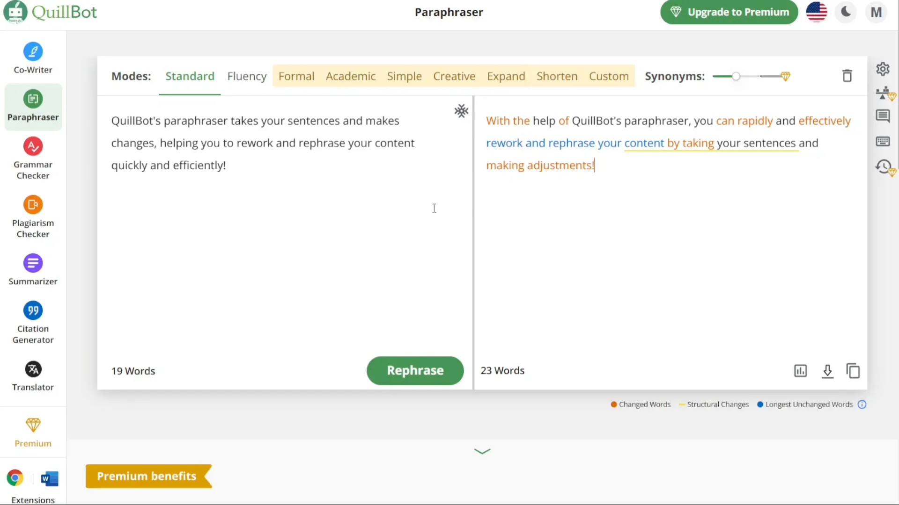Image resolution: width=899 pixels, height=505 pixels.
Task: Open the Co-Writer tool
Action: click(33, 58)
